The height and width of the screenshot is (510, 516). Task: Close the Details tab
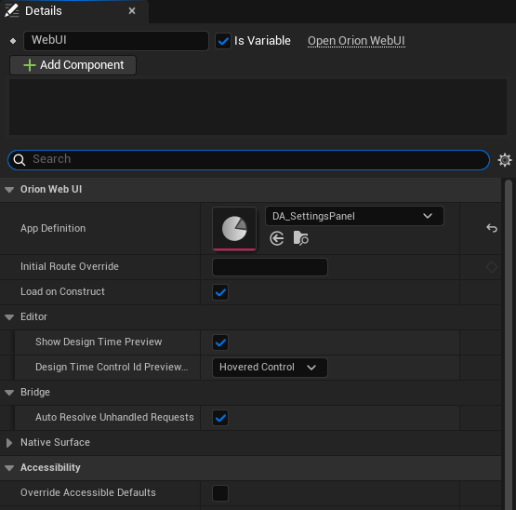pos(132,11)
